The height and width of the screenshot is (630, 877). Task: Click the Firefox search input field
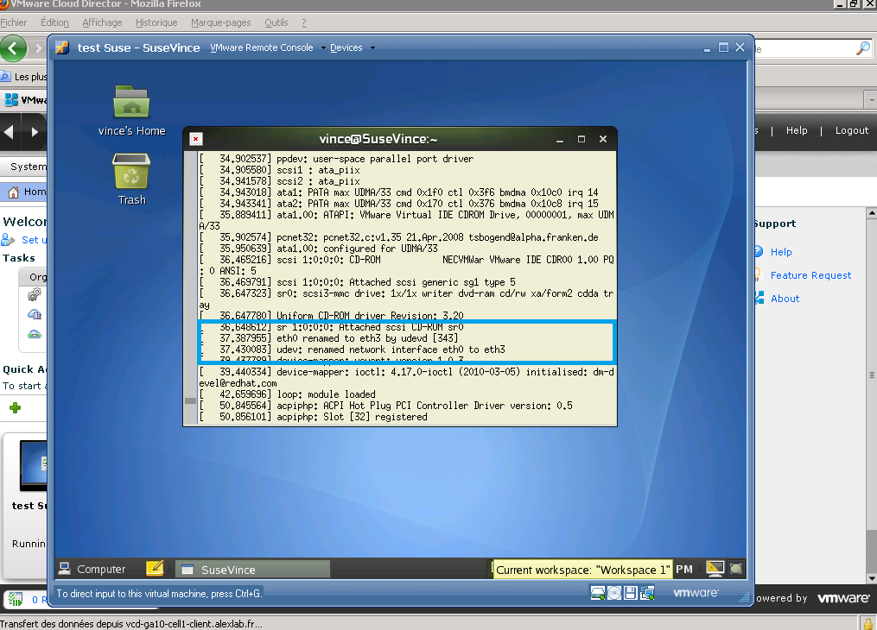pyautogui.click(x=803, y=48)
